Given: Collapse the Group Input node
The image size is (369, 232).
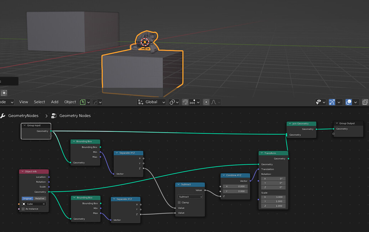Looking at the screenshot, I should pyautogui.click(x=25, y=125).
